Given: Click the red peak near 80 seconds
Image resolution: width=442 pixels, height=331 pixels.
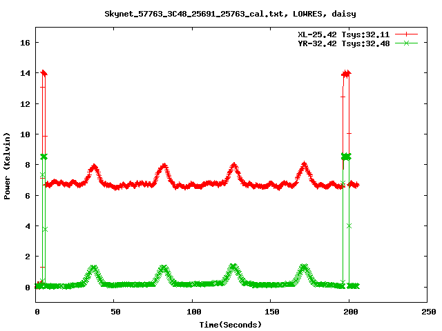Looking at the screenshot, I should point(164,166).
